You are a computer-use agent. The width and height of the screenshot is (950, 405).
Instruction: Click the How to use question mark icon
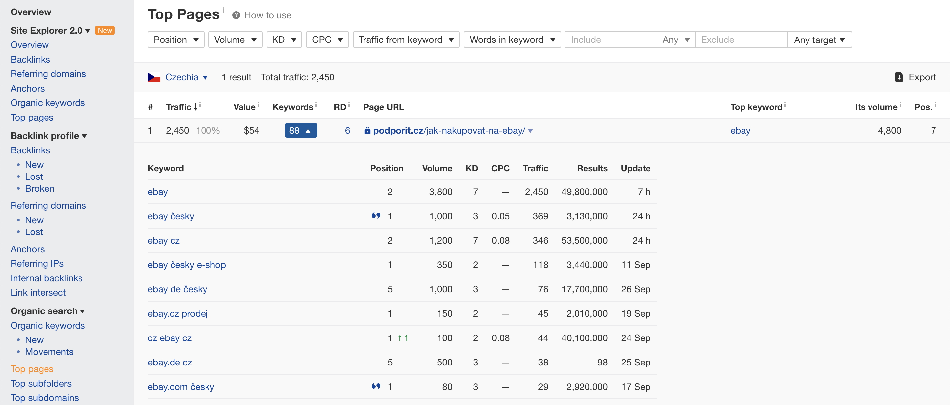236,15
